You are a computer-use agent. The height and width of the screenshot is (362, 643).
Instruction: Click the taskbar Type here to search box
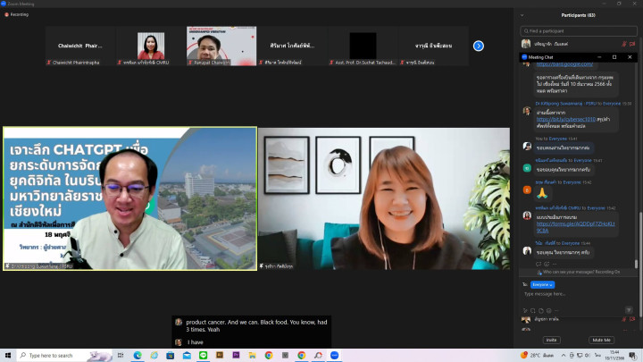(65, 355)
